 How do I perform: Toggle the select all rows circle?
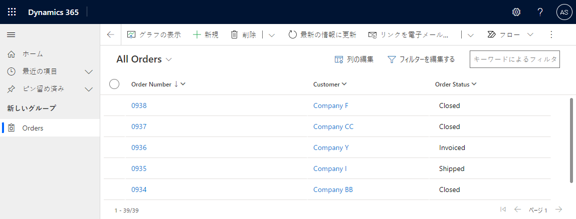pyautogui.click(x=114, y=84)
